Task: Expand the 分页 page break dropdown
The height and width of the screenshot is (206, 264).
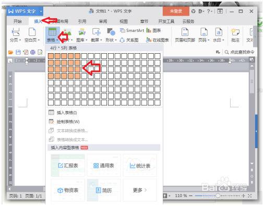Action: point(20,40)
